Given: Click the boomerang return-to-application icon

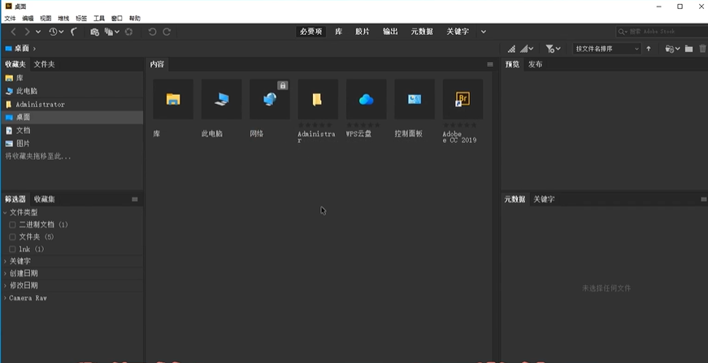Looking at the screenshot, I should point(74,32).
